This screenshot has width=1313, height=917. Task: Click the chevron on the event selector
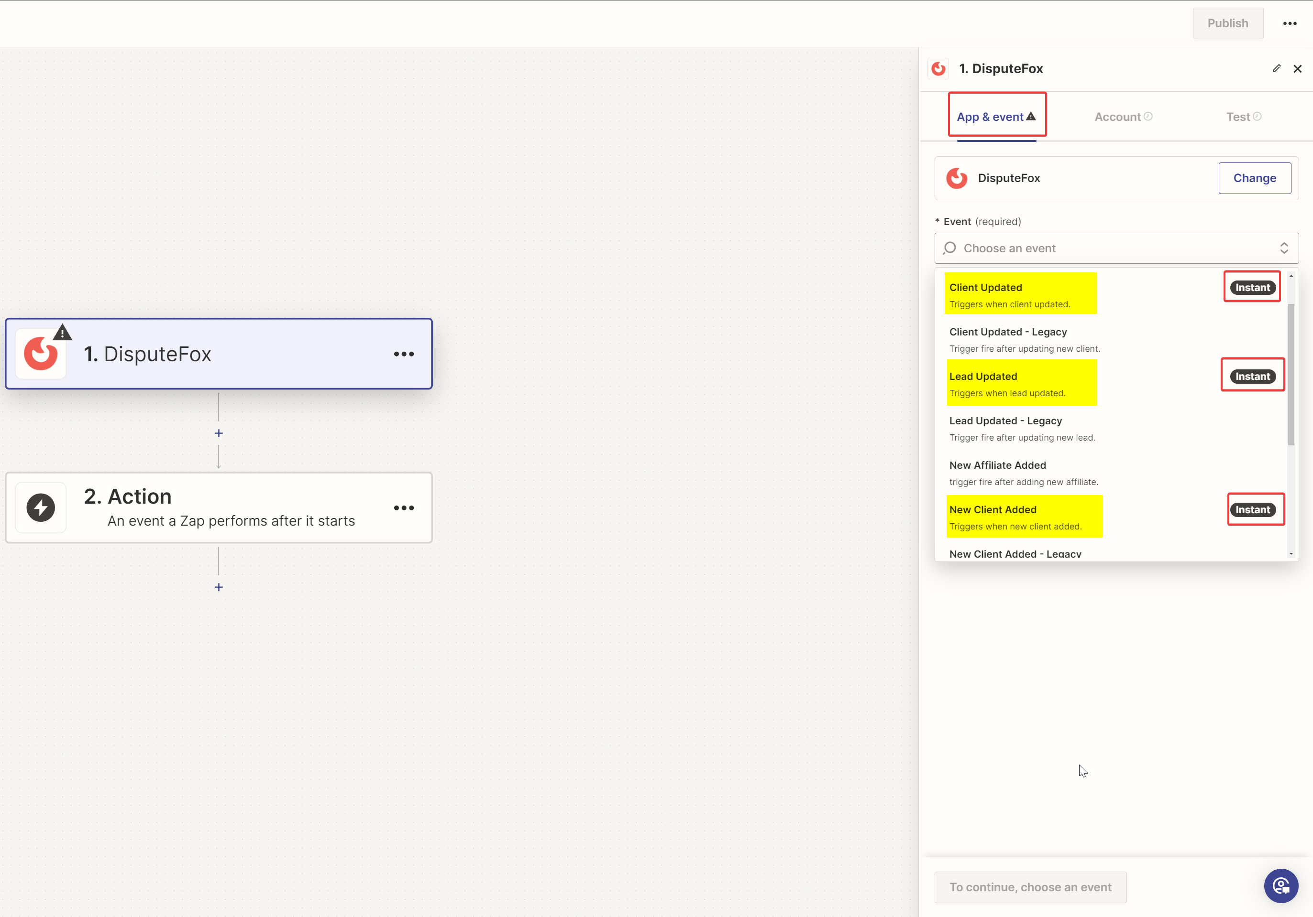coord(1284,248)
